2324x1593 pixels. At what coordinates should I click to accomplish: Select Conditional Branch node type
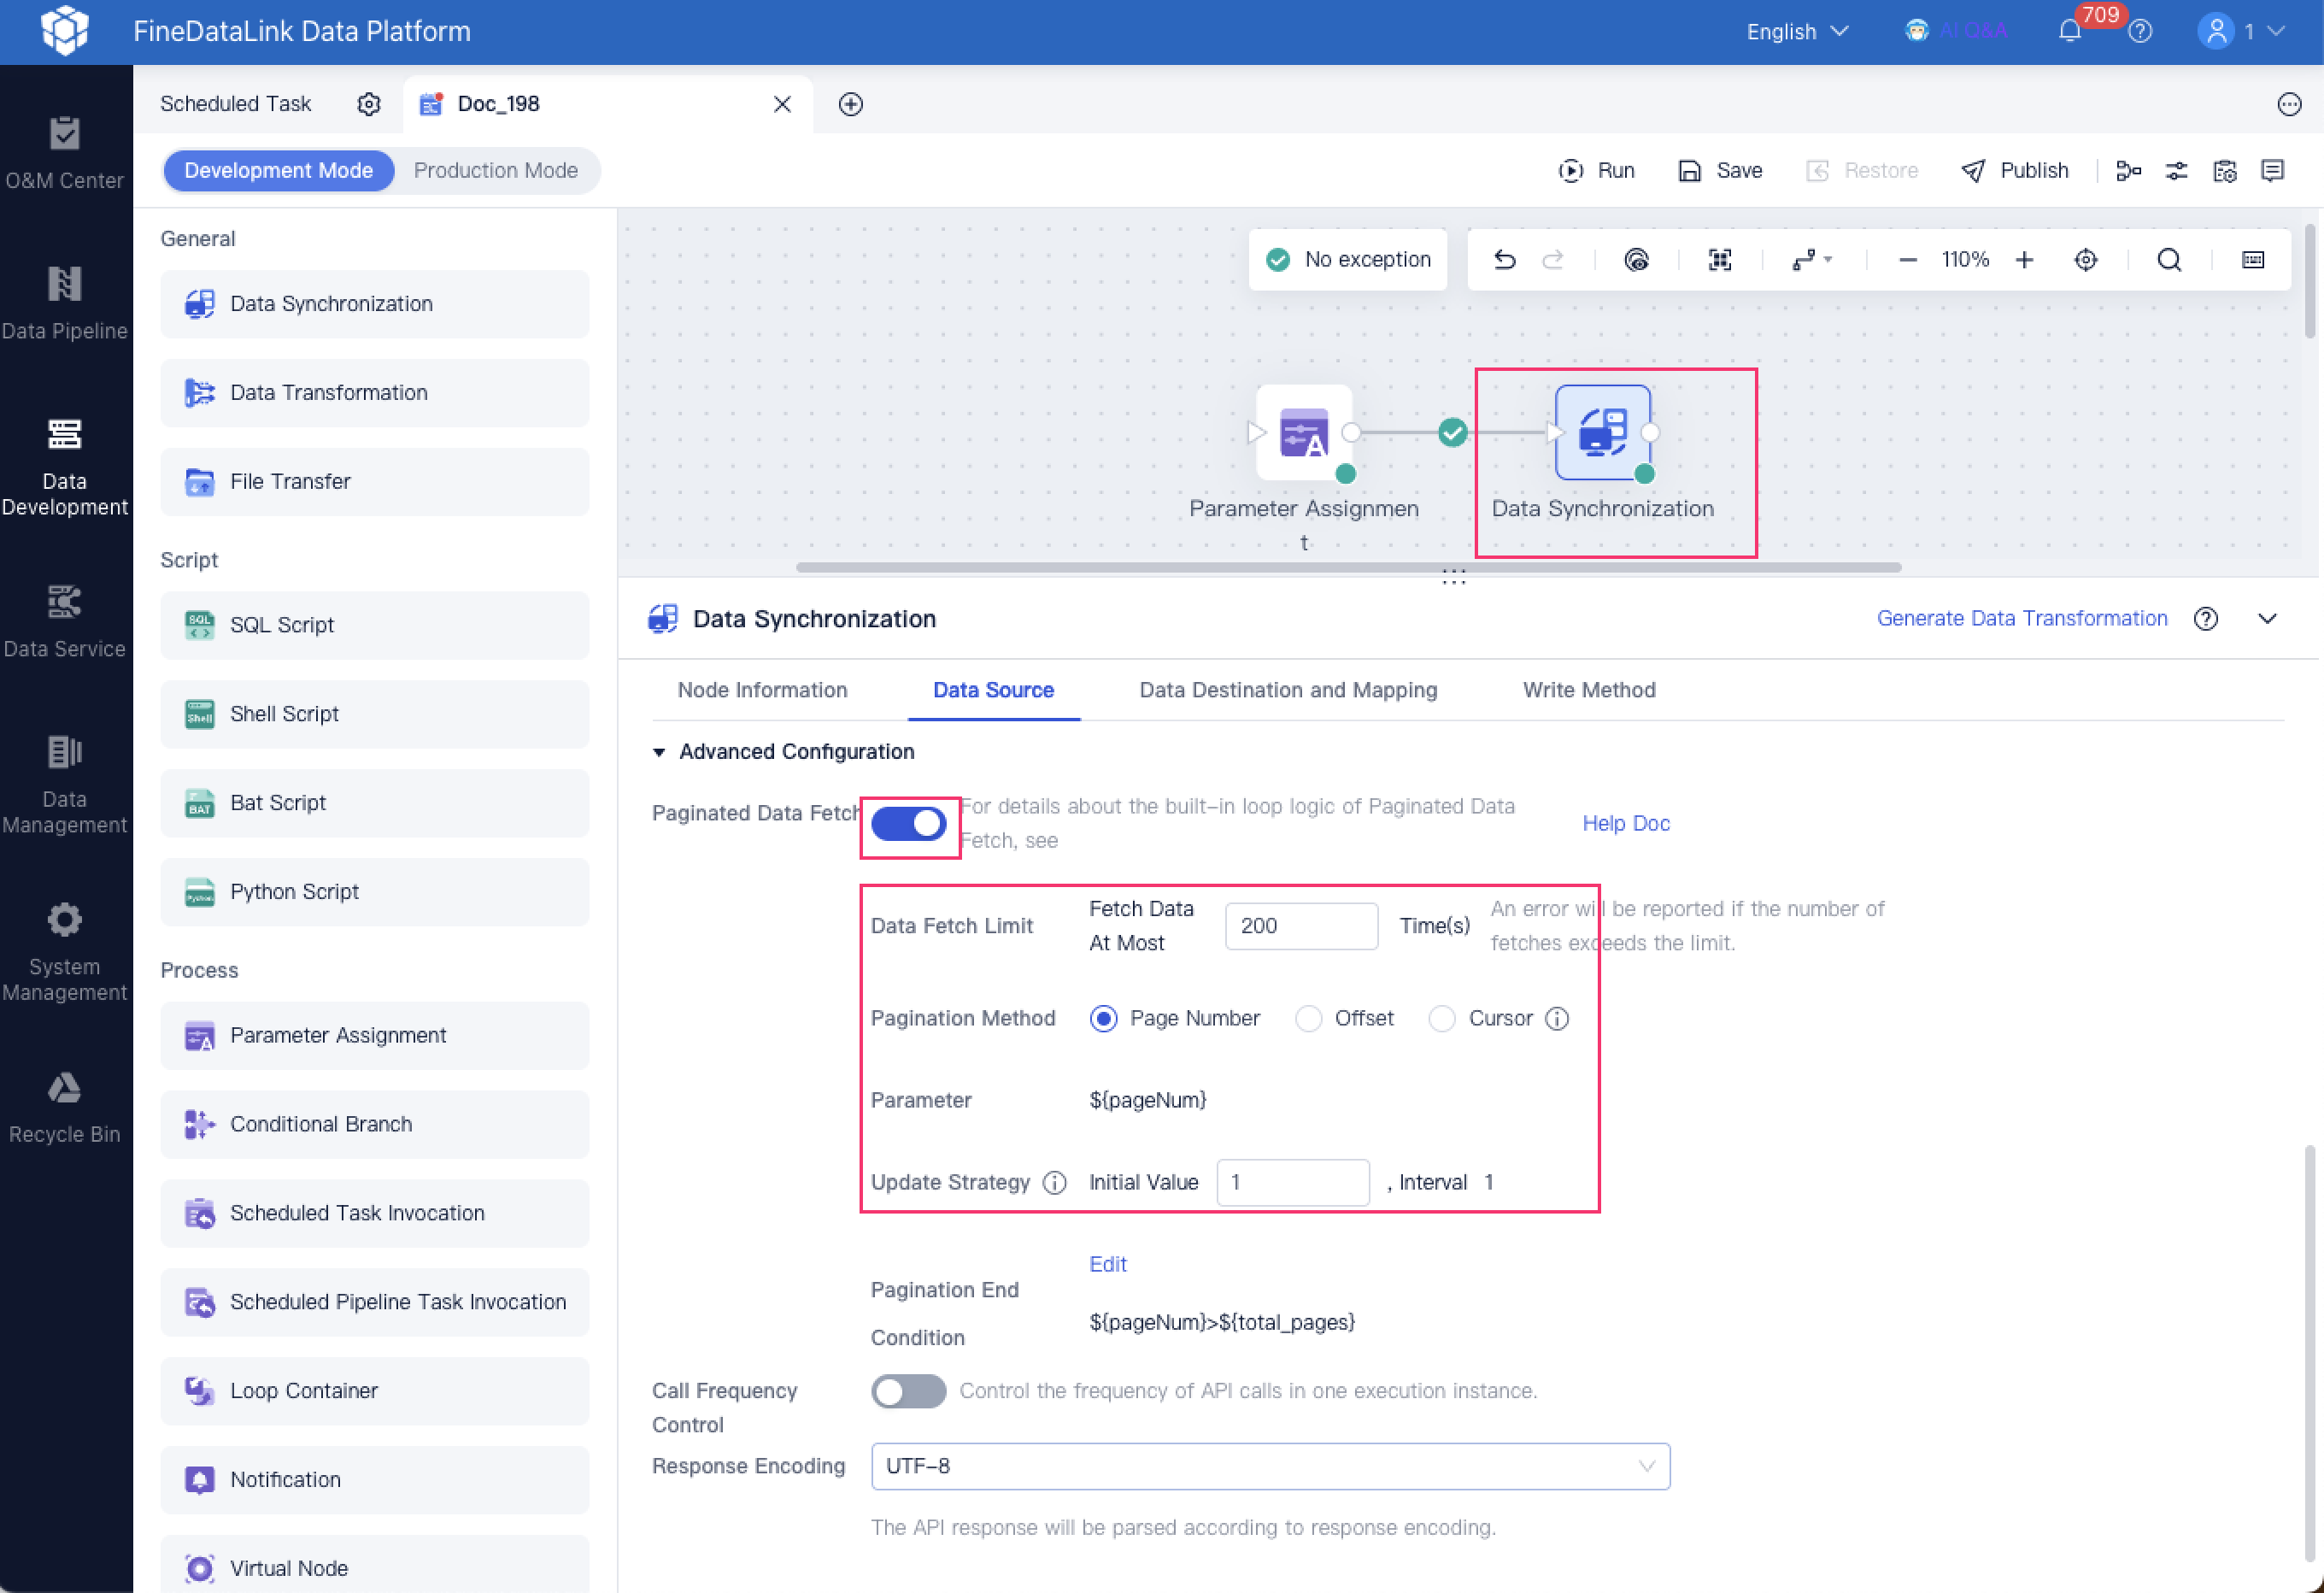click(375, 1125)
